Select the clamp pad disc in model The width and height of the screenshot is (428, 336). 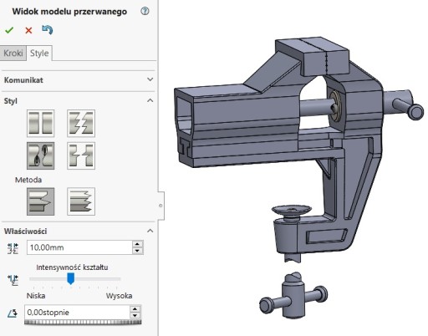pos(291,211)
